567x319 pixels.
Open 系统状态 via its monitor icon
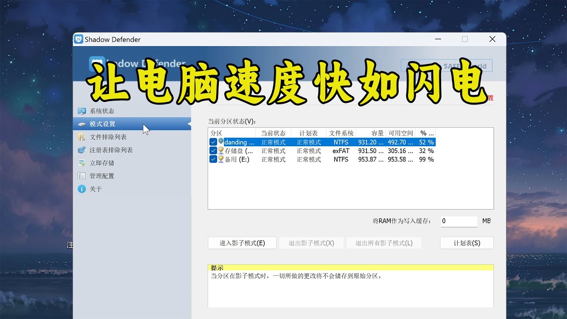pos(82,111)
